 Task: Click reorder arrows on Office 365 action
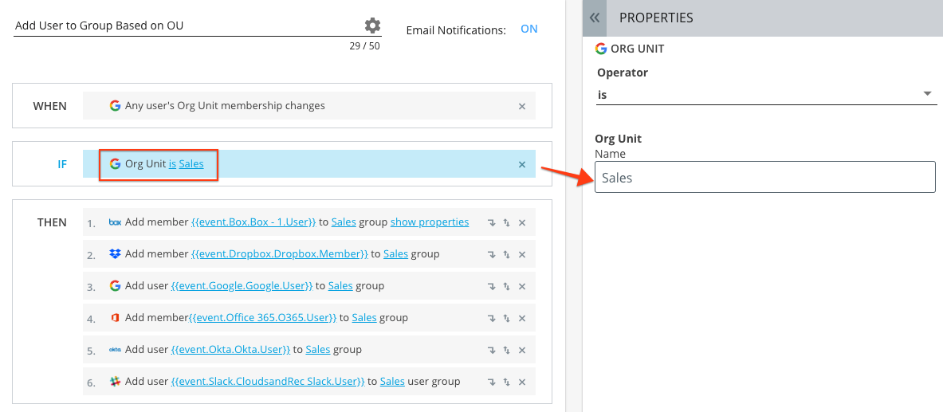506,319
